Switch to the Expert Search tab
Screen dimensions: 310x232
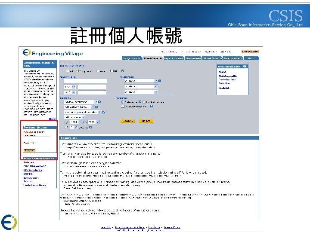click(x=174, y=58)
